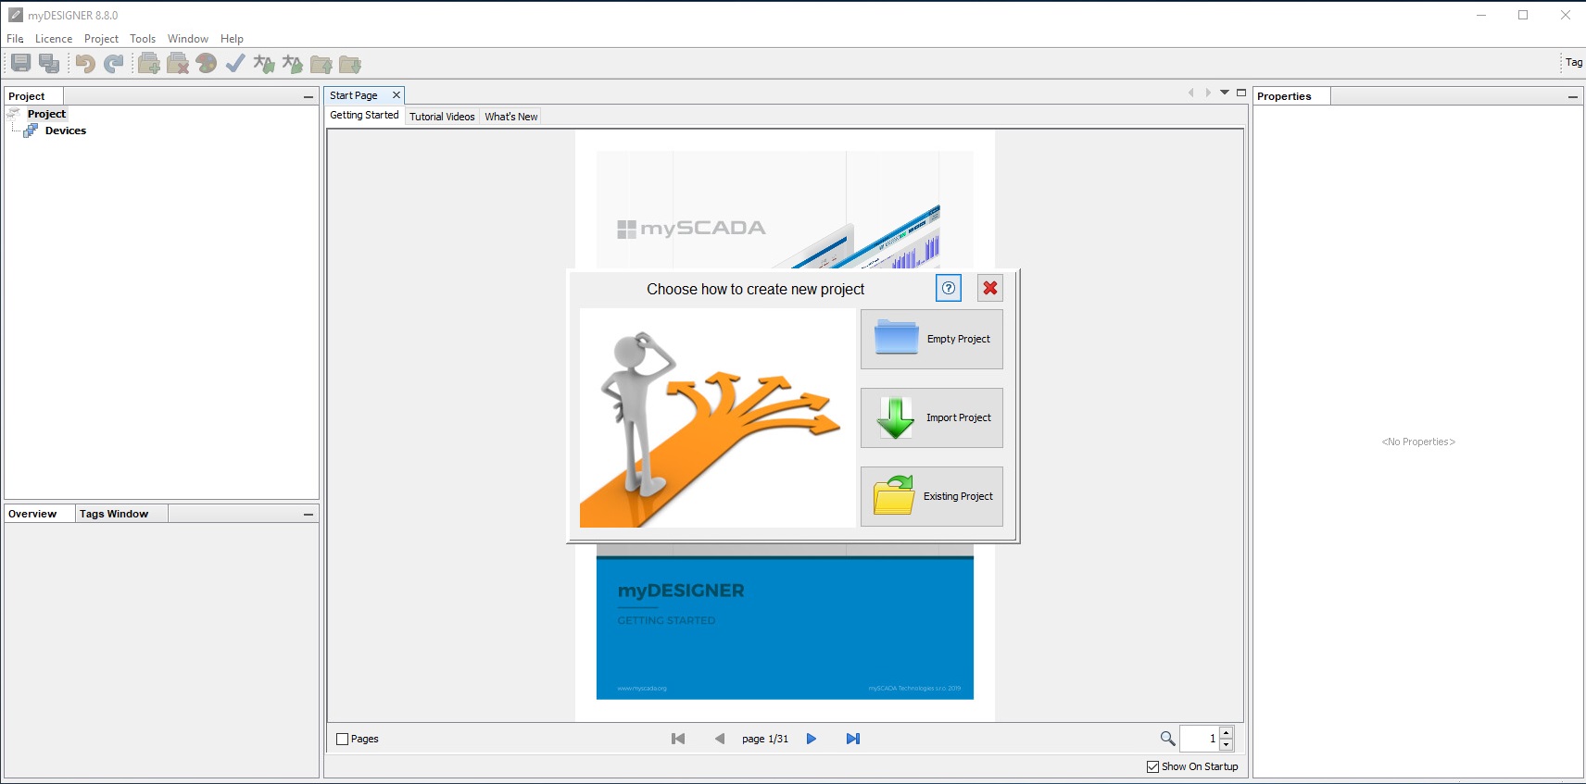This screenshot has width=1586, height=784.
Task: Open the Tools menu
Action: click(143, 39)
